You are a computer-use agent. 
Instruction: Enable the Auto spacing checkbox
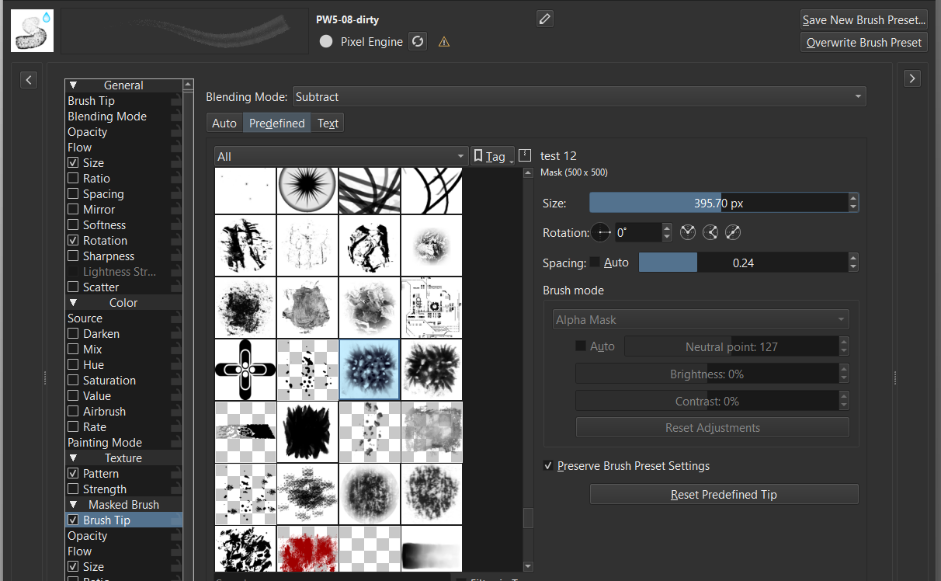point(595,263)
